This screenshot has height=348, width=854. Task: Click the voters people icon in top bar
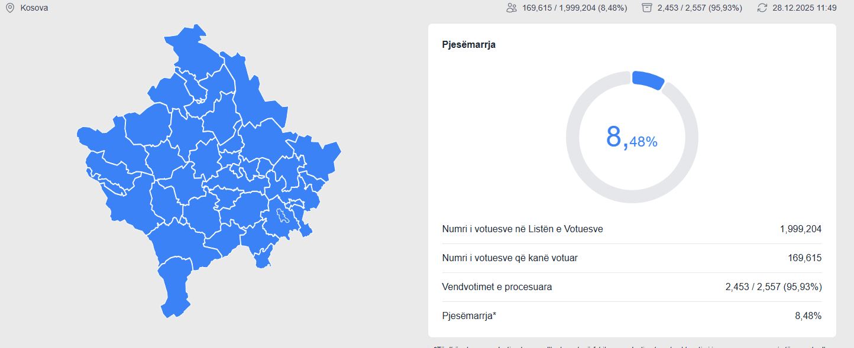coord(512,8)
